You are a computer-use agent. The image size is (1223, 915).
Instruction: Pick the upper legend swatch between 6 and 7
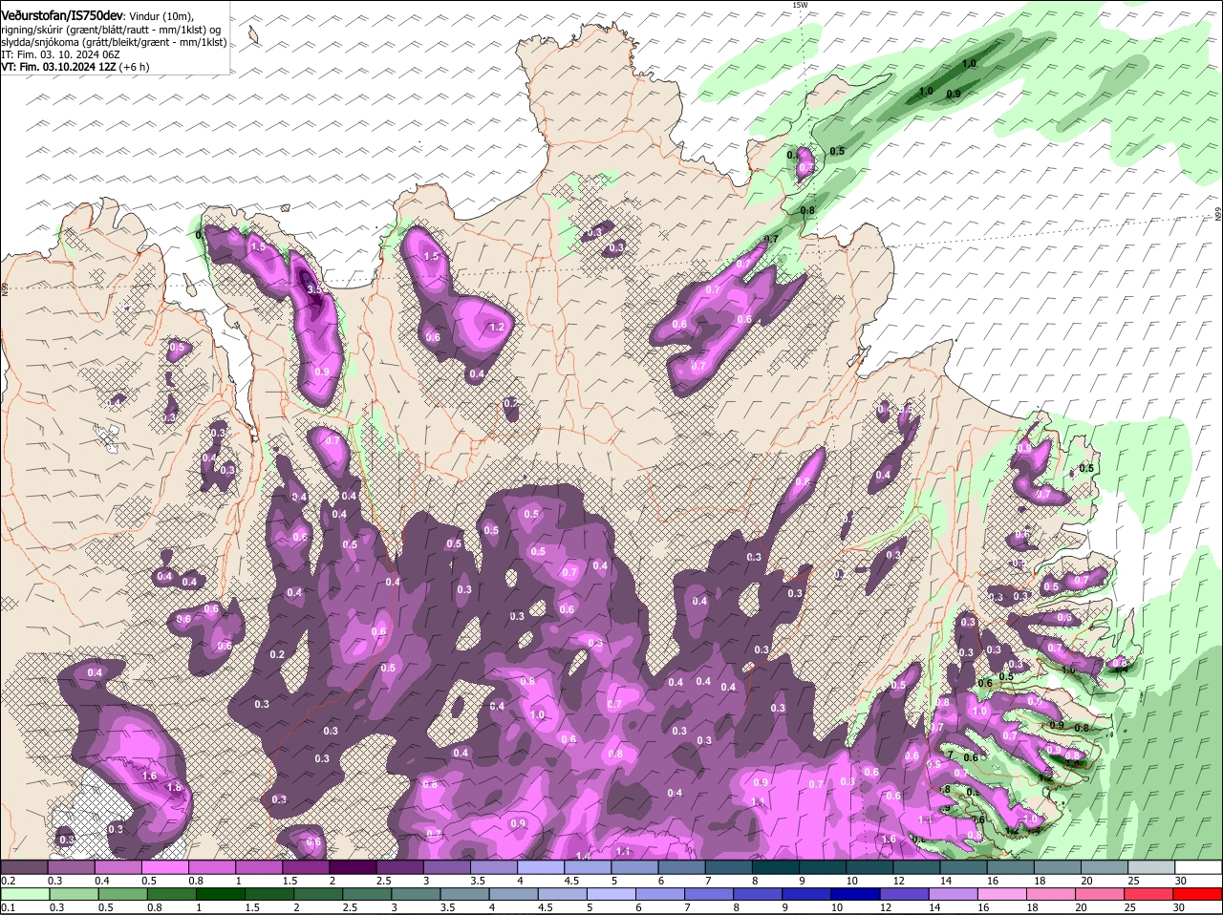coord(682,866)
